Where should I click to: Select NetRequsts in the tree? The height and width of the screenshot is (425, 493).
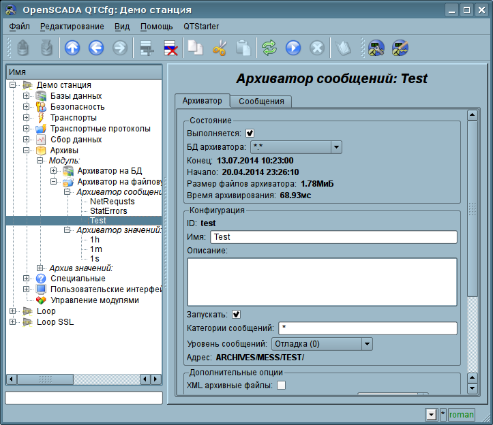click(113, 202)
